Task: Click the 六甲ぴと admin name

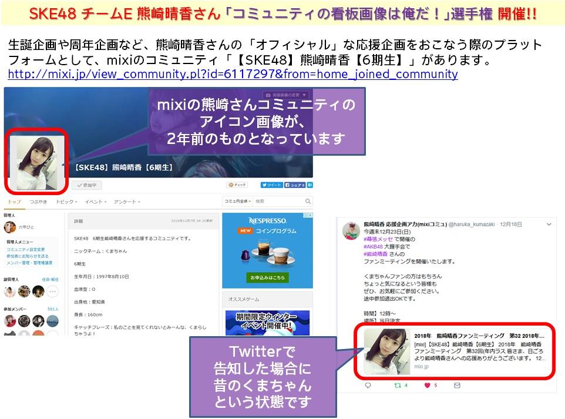Action: click(x=26, y=227)
